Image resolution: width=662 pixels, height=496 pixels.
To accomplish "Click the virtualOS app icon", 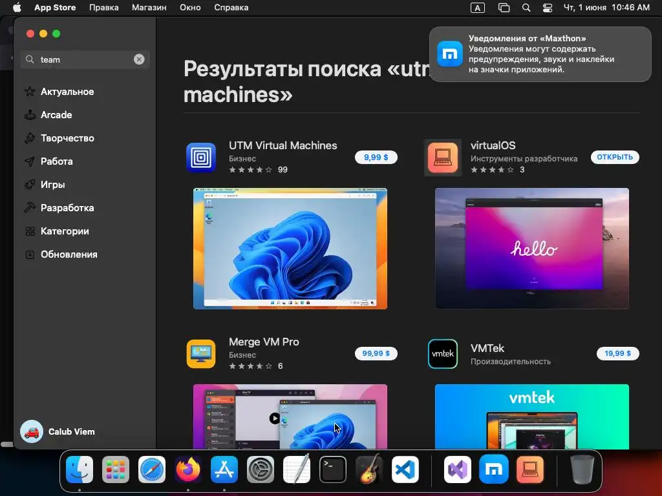I will tap(442, 158).
